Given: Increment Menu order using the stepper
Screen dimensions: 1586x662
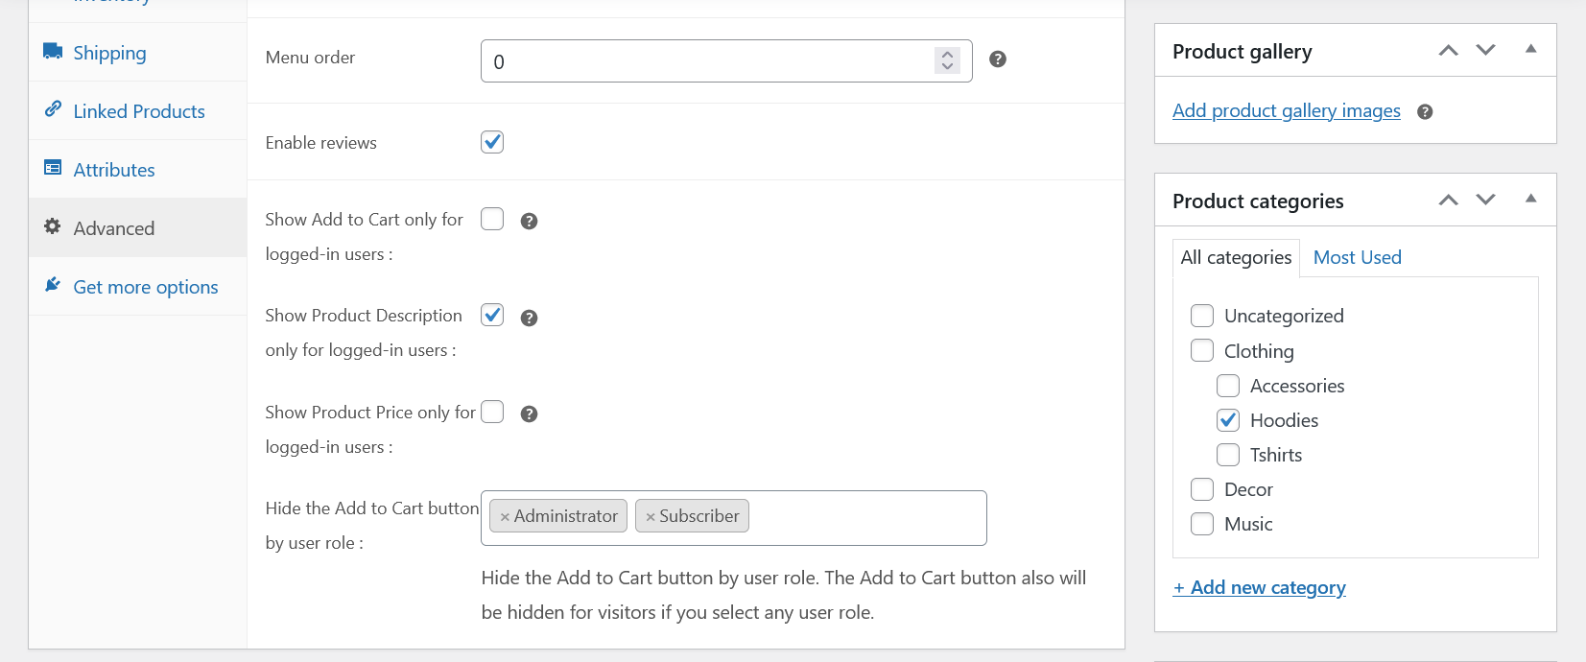Looking at the screenshot, I should coord(947,54).
